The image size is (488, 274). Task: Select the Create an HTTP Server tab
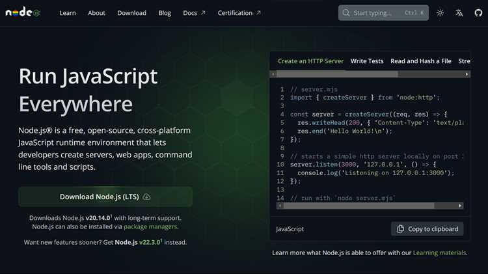pyautogui.click(x=310, y=61)
